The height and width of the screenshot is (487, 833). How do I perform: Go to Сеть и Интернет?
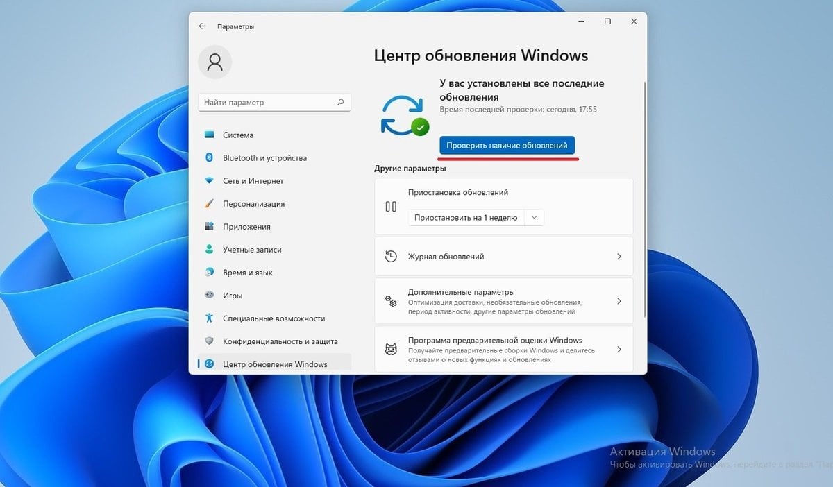(275, 181)
